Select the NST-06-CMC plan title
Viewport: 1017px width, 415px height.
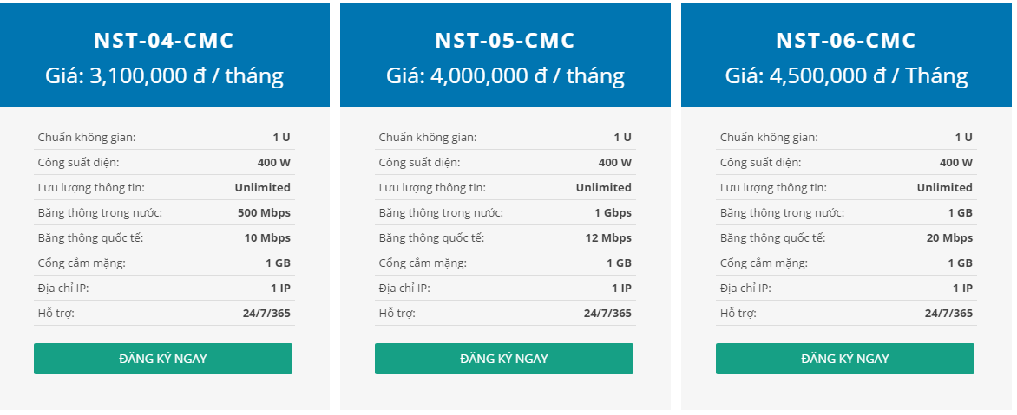click(x=846, y=41)
